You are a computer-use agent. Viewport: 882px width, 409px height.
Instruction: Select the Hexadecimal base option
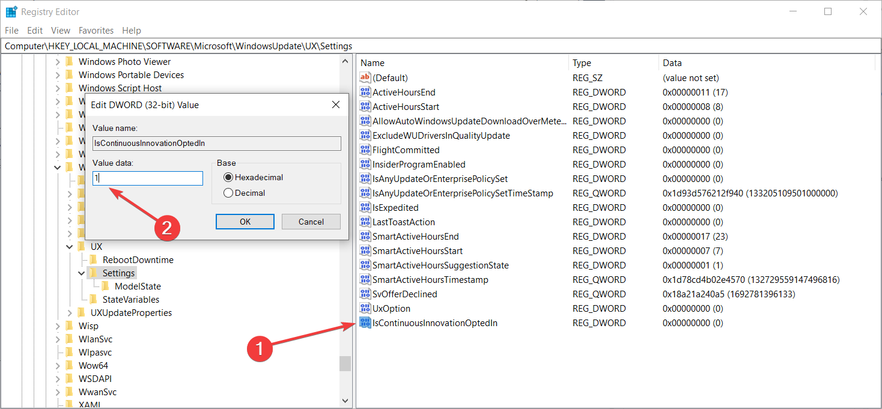228,177
